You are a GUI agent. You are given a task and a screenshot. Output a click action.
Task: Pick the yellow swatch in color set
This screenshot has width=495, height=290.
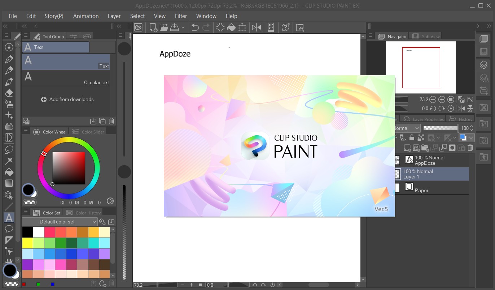pyautogui.click(x=27, y=243)
